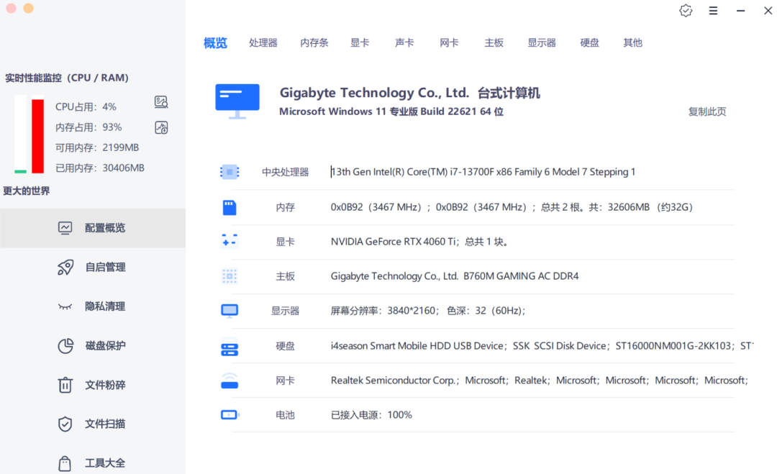Image resolution: width=777 pixels, height=474 pixels.
Task: Open 文件粉碎 in the sidebar
Action: point(93,385)
